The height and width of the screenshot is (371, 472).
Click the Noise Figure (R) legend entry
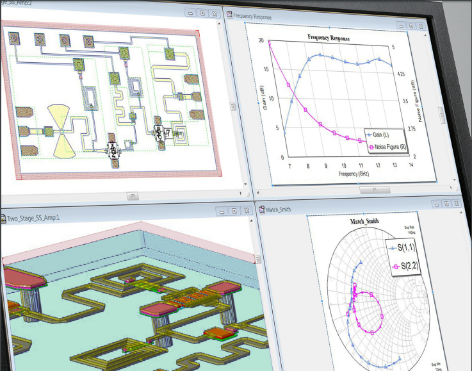point(387,147)
